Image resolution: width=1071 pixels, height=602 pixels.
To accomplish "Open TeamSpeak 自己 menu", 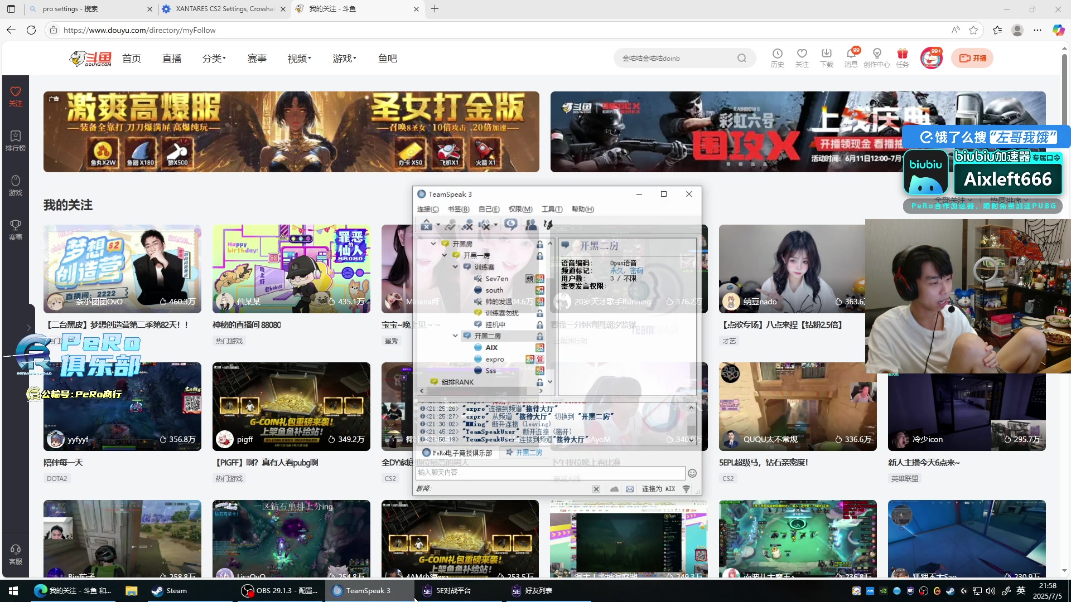I will click(489, 209).
